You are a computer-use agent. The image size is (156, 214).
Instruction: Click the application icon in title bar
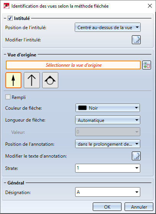pos(6,6)
